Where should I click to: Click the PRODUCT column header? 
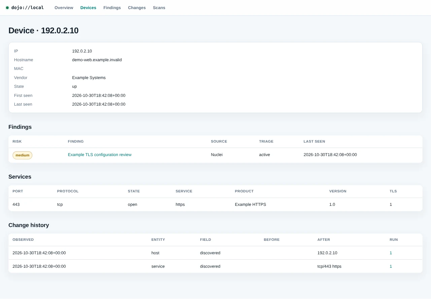(x=244, y=191)
